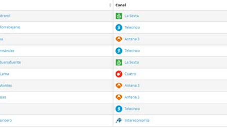Click Telecinco logo in Hernández row
This screenshot has height=128, width=227.
[x=119, y=51]
